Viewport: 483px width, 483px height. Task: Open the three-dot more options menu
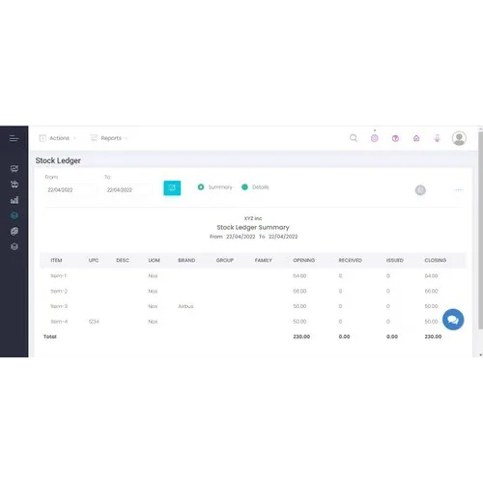[x=459, y=190]
